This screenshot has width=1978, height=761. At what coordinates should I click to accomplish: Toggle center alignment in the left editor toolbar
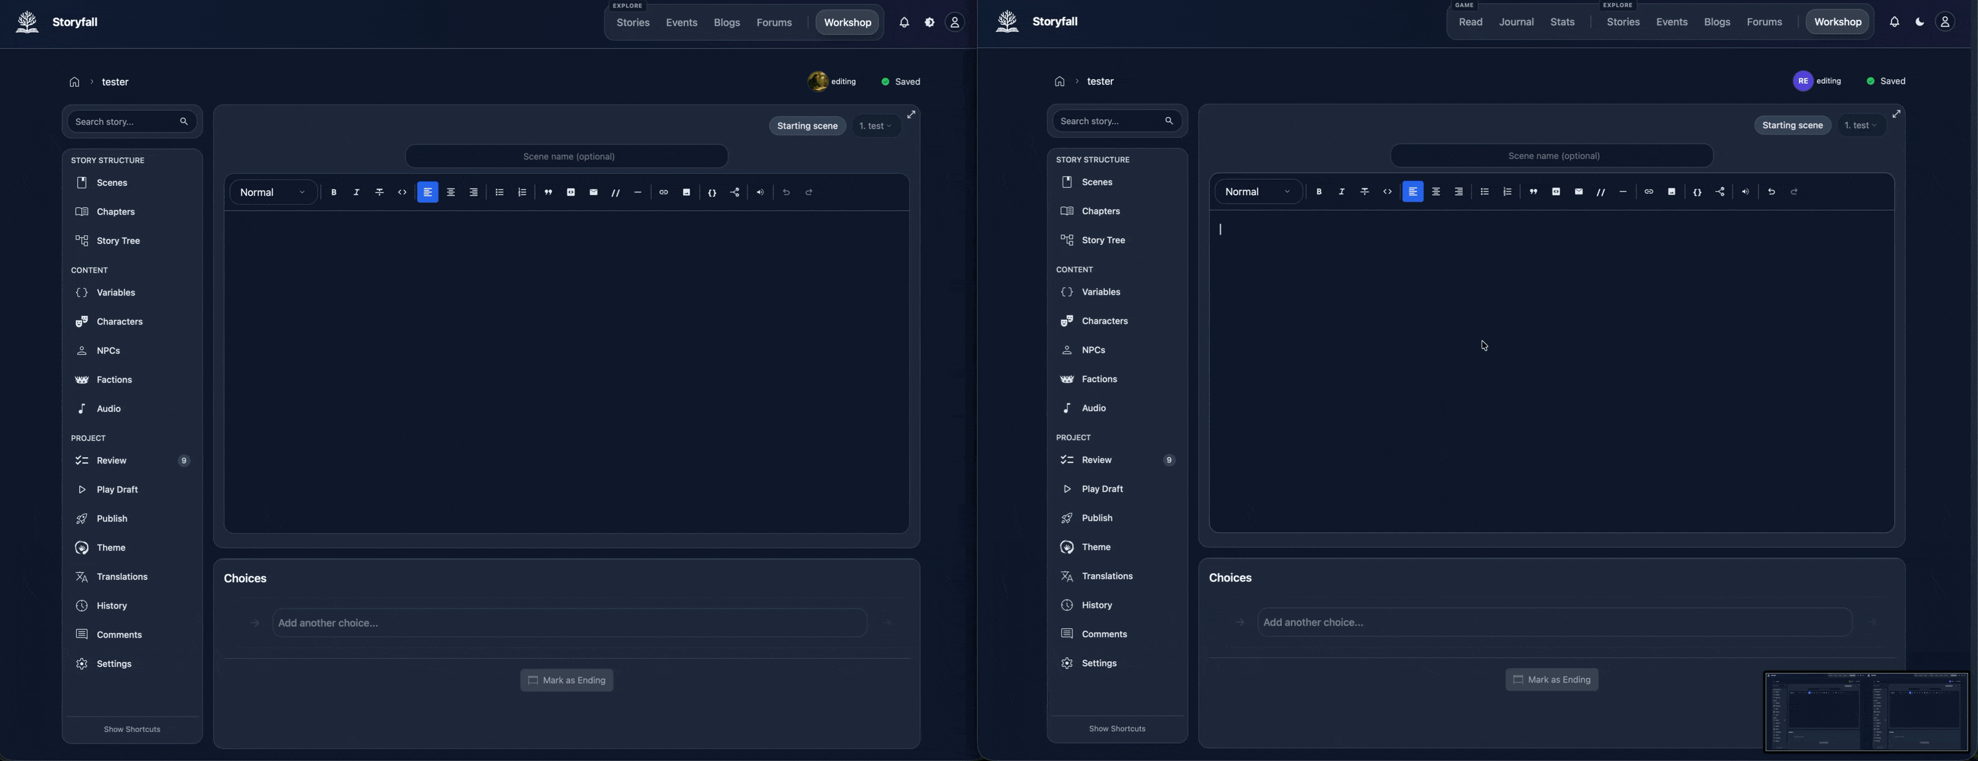point(451,193)
